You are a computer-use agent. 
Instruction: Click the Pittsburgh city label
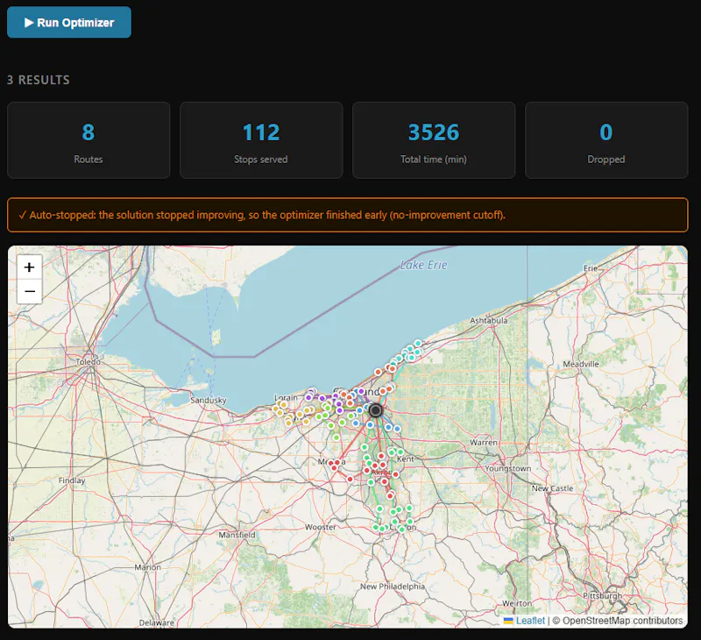point(602,595)
